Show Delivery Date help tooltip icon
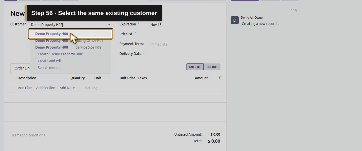The image size is (362, 151). click(x=144, y=53)
